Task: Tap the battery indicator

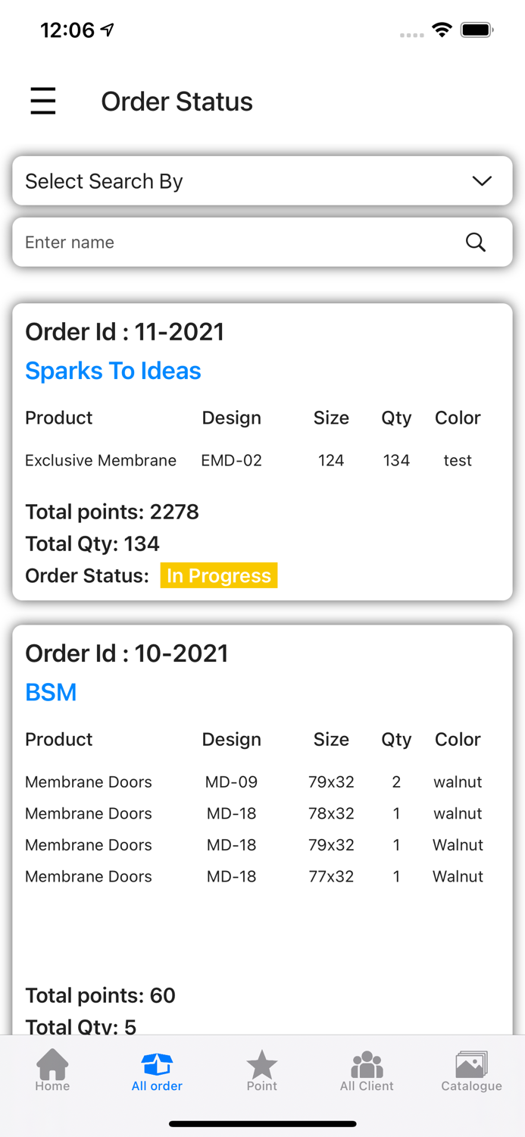Action: pyautogui.click(x=477, y=30)
